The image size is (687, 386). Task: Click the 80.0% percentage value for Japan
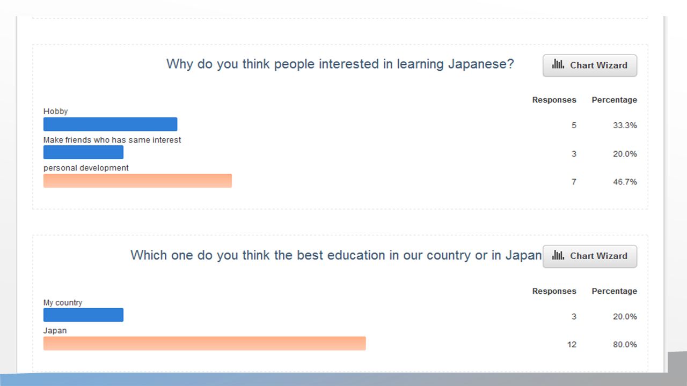click(625, 345)
